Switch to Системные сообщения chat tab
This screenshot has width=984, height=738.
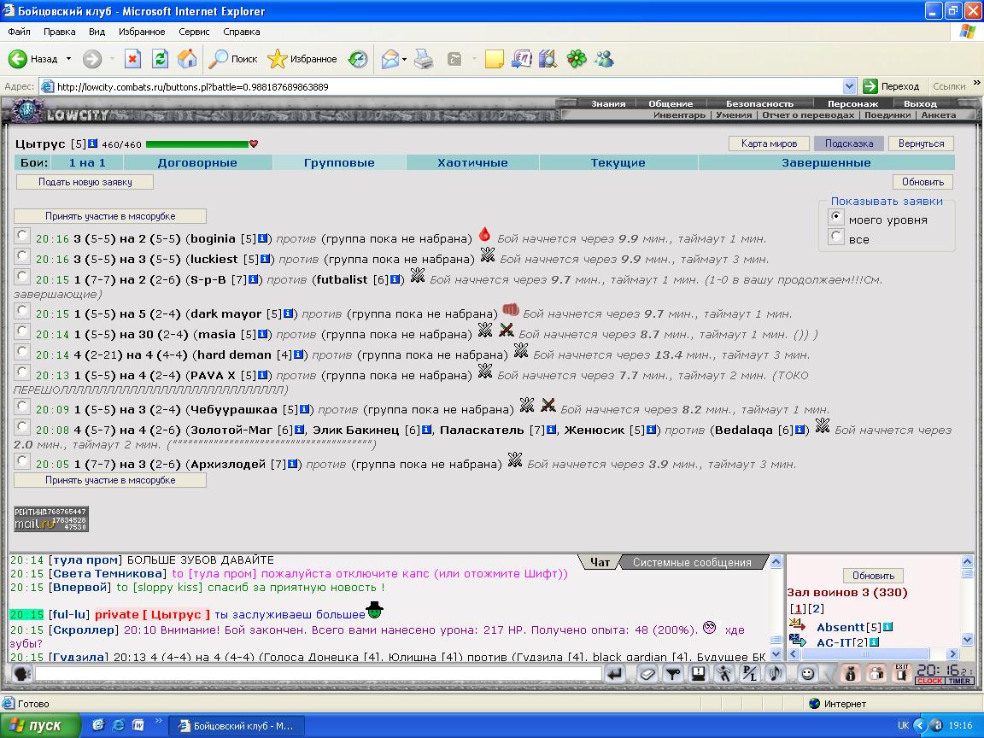click(692, 562)
